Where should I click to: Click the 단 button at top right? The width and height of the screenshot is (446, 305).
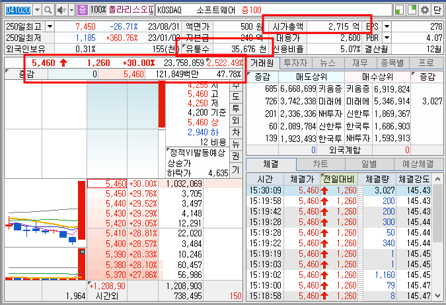(x=437, y=10)
